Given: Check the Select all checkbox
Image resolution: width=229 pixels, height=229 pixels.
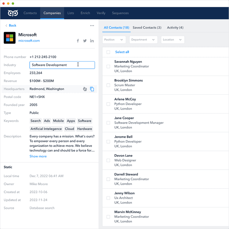Looking at the screenshot, I should 108,52.
